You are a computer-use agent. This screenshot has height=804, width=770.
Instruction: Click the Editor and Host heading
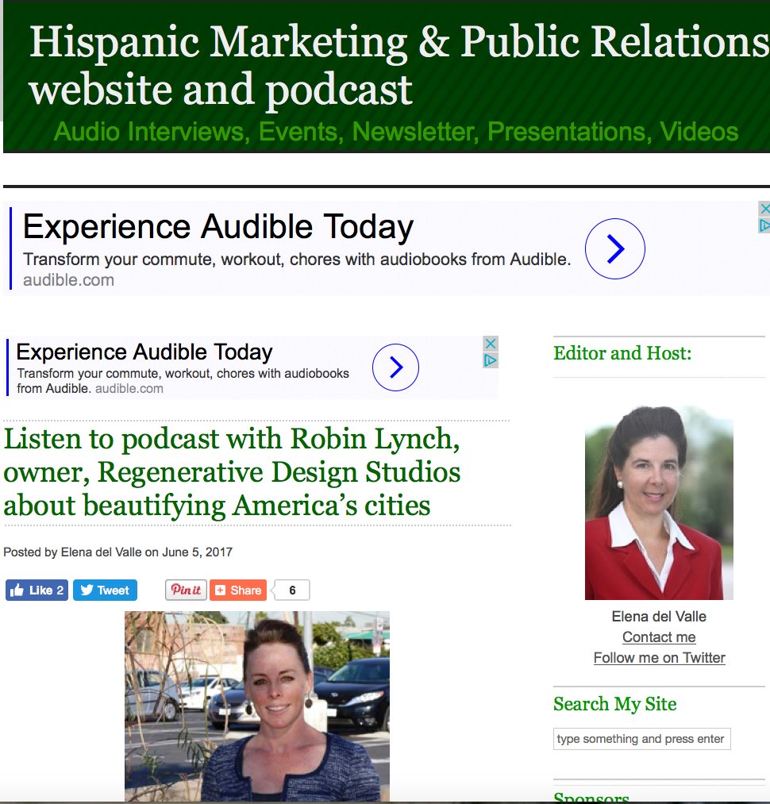622,353
